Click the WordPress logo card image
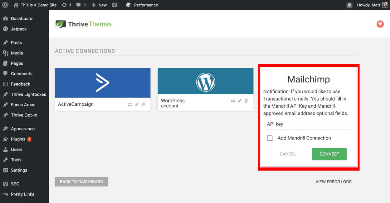Image resolution: width=390 pixels, height=203 pixels. pyautogui.click(x=206, y=81)
